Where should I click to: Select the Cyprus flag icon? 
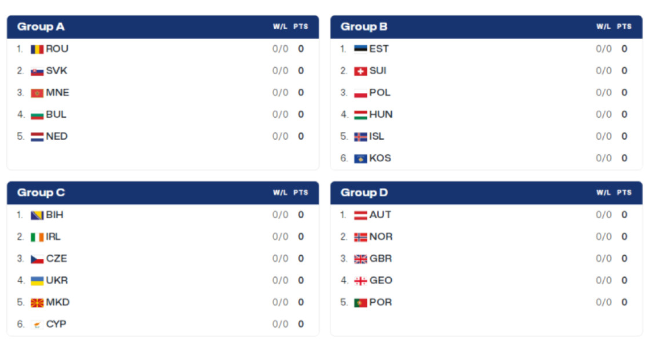[x=37, y=325]
